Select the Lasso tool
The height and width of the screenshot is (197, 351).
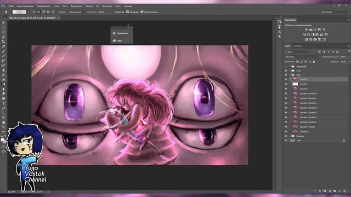[x=3, y=32]
